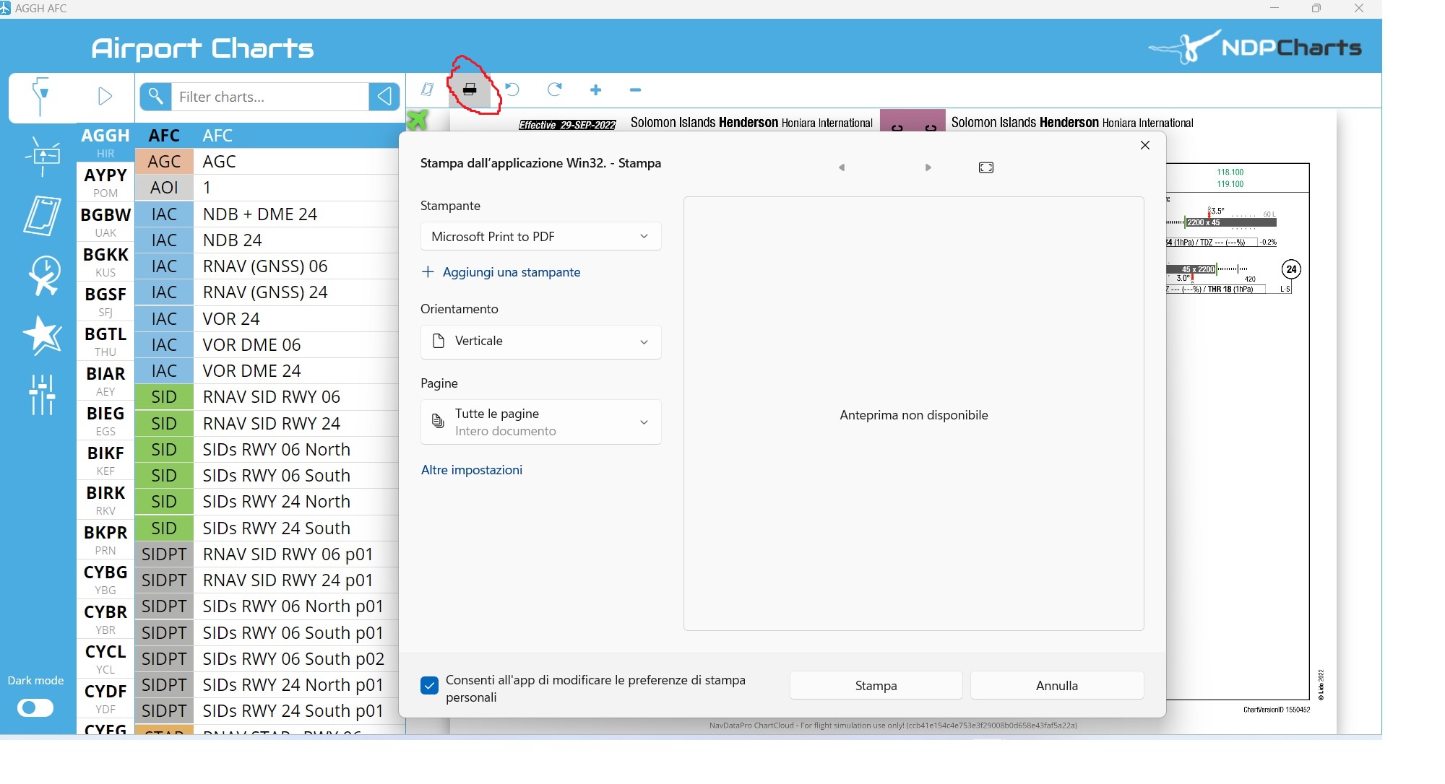Expand the Verticale orientation dropdown
Screen dimensions: 1445x784
[540, 341]
